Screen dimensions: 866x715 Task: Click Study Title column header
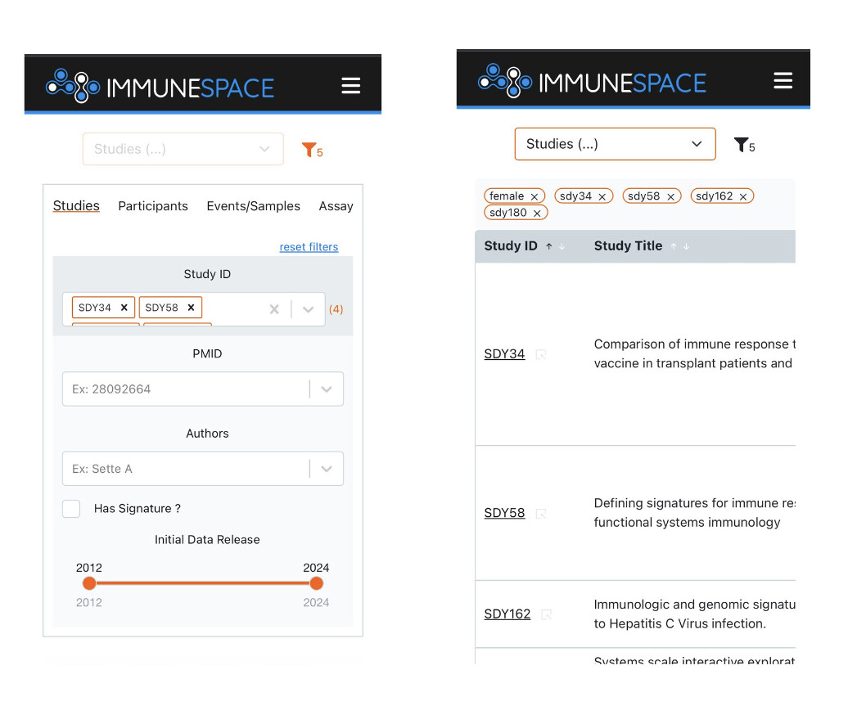point(628,245)
